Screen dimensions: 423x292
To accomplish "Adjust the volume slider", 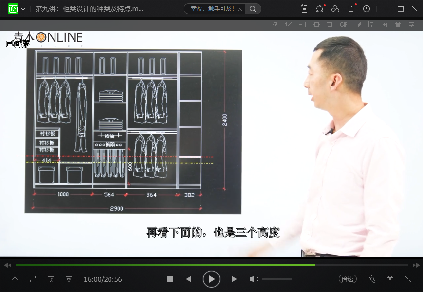I will tap(277, 279).
